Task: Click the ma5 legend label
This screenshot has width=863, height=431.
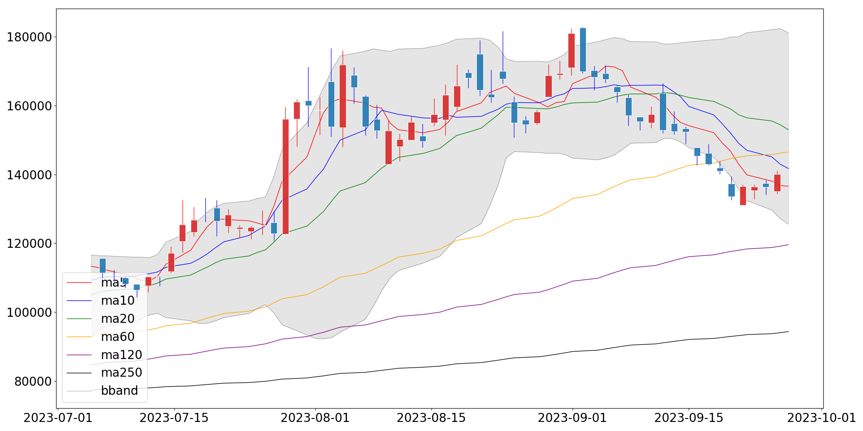Action: click(x=114, y=283)
